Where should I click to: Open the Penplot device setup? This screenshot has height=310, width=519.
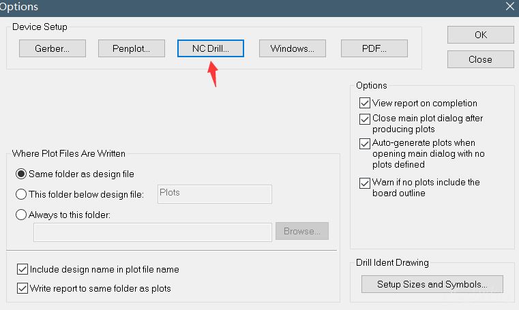132,48
